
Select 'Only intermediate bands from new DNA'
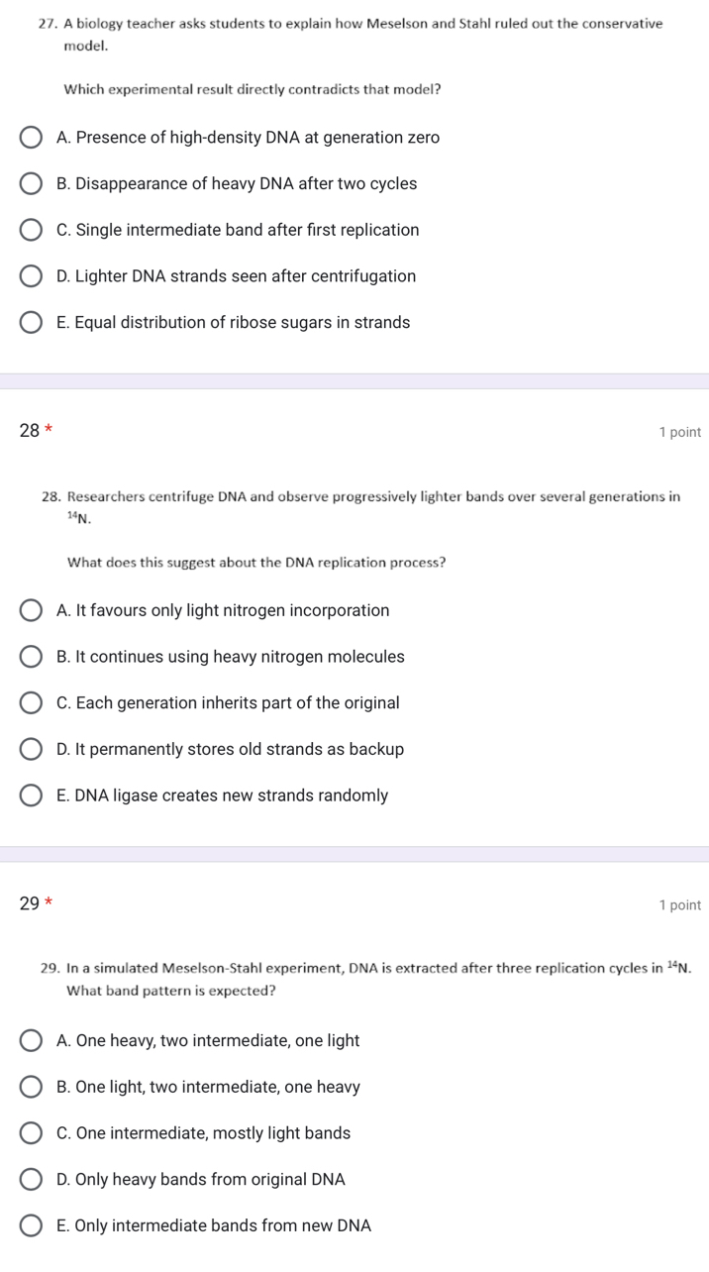pyautogui.click(x=31, y=1225)
